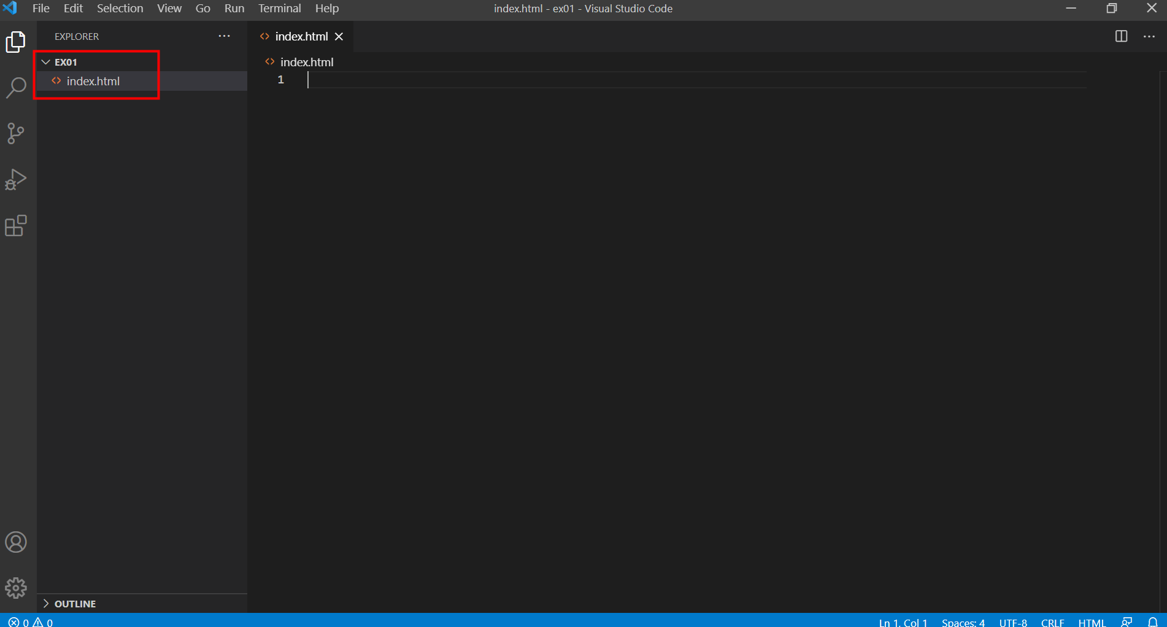Click line 1 in the editor
1167x627 pixels.
coord(696,80)
